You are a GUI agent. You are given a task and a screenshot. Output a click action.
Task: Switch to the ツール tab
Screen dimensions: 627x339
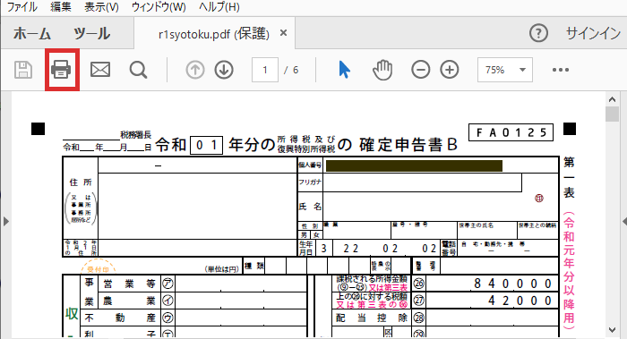coord(91,33)
